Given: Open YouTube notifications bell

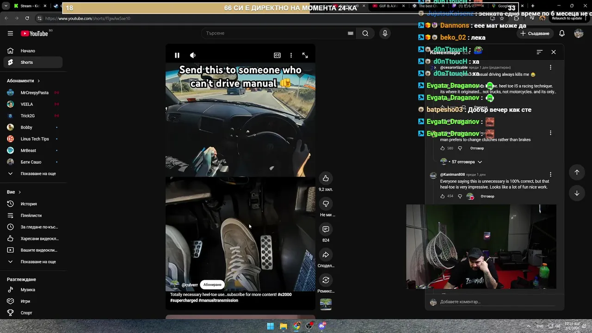Looking at the screenshot, I should [562, 33].
